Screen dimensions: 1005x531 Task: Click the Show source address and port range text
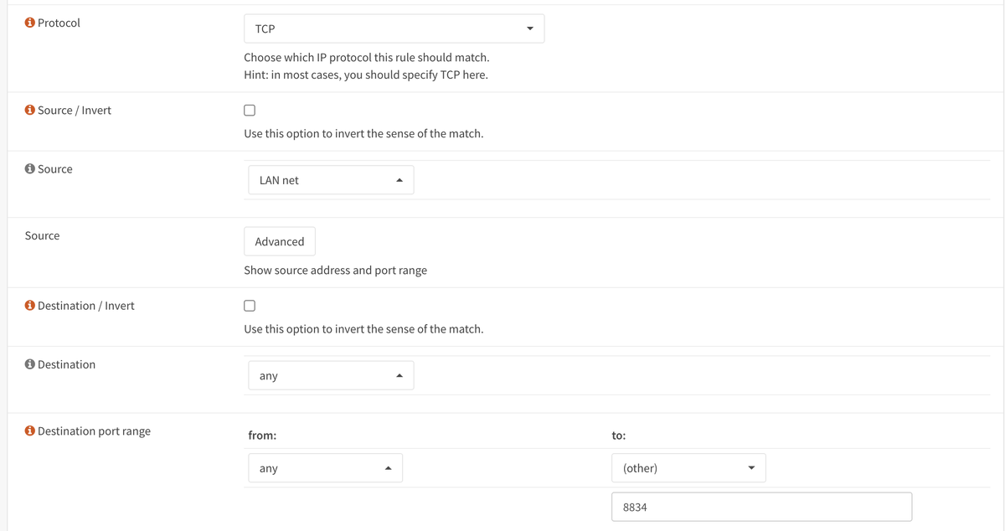click(x=335, y=271)
